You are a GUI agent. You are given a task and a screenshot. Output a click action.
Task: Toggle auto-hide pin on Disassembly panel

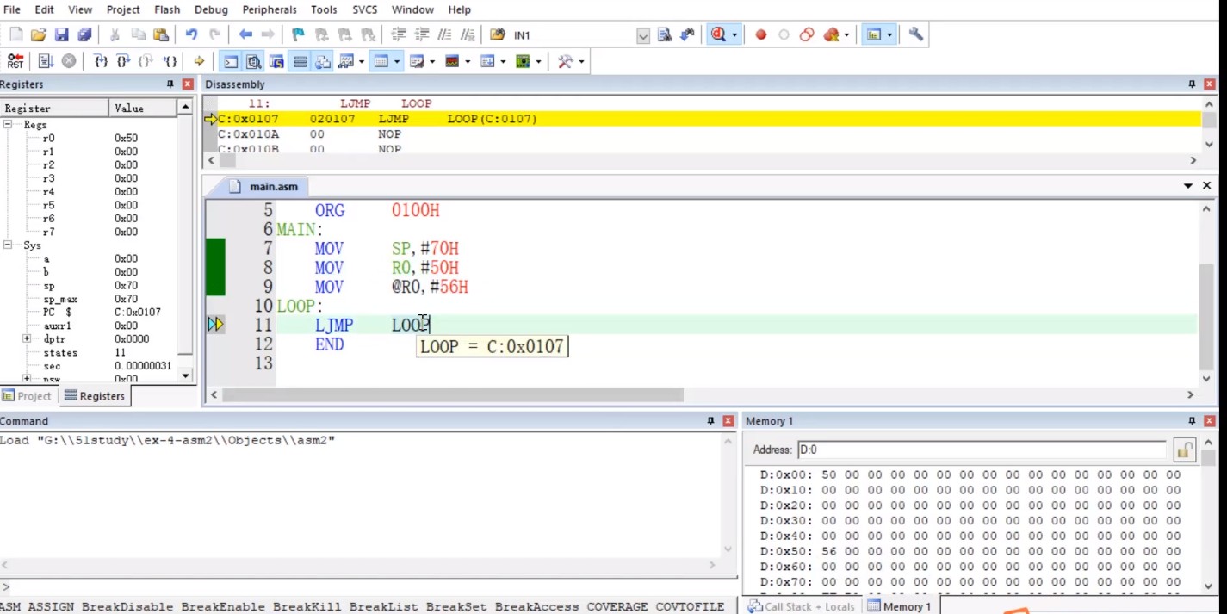coord(1192,84)
